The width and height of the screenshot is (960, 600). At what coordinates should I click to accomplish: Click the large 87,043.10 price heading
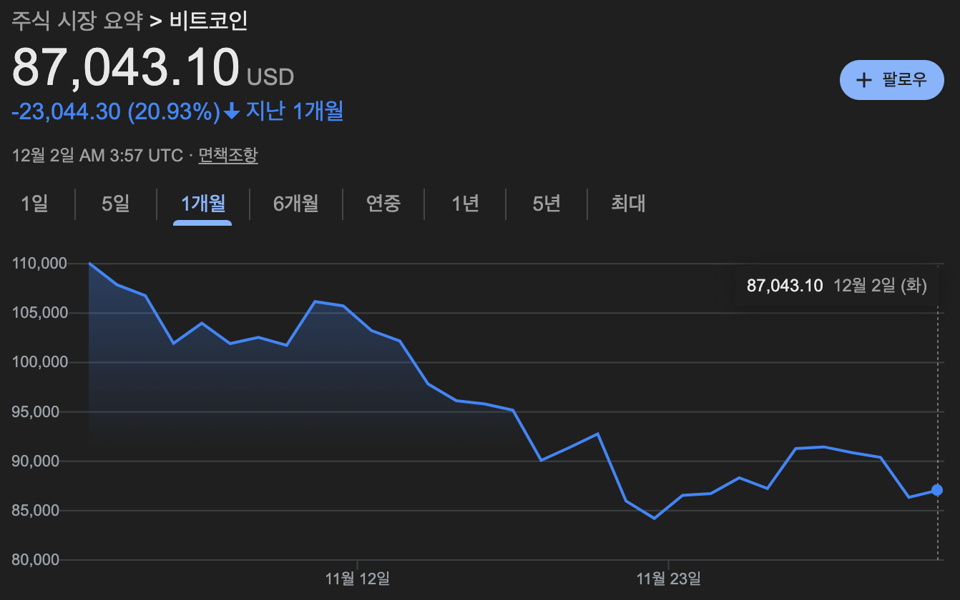point(125,68)
